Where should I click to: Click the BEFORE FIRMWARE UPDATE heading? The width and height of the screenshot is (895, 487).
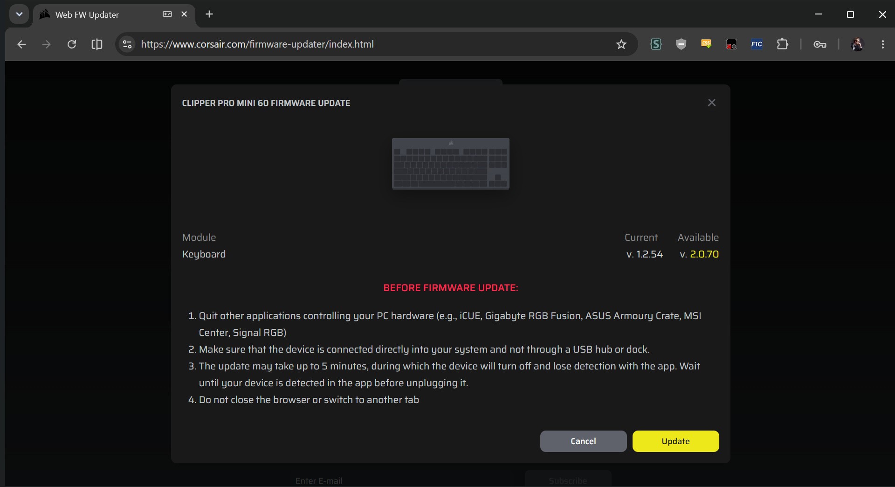(x=451, y=288)
